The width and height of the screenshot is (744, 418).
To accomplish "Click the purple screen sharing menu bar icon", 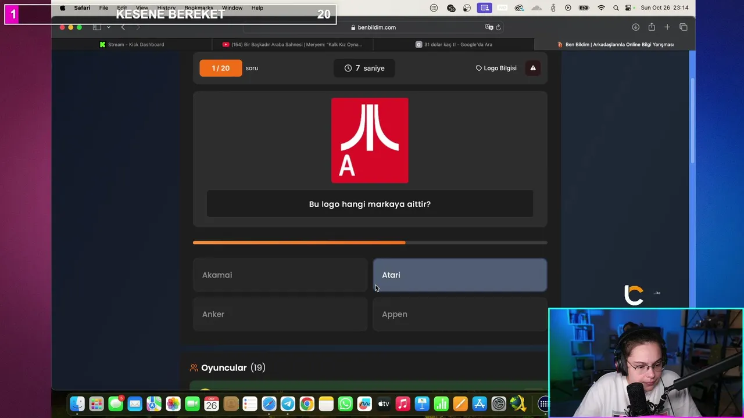I will [x=484, y=8].
